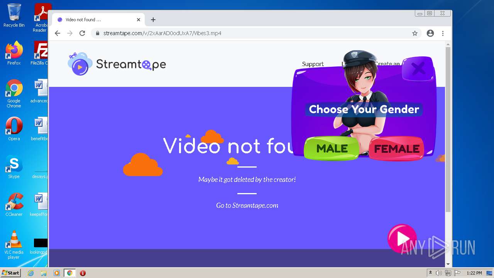Image resolution: width=494 pixels, height=278 pixels.
Task: Click the Streamtape logo
Action: pos(117,64)
